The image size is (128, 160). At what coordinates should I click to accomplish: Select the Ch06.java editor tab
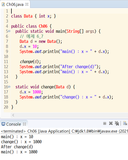coord(15,4)
